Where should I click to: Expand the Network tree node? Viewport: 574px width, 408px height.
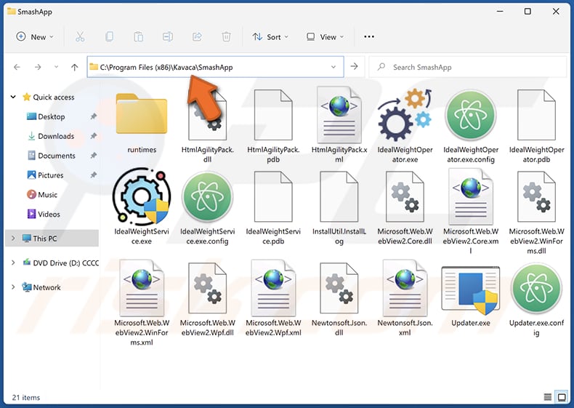point(13,287)
